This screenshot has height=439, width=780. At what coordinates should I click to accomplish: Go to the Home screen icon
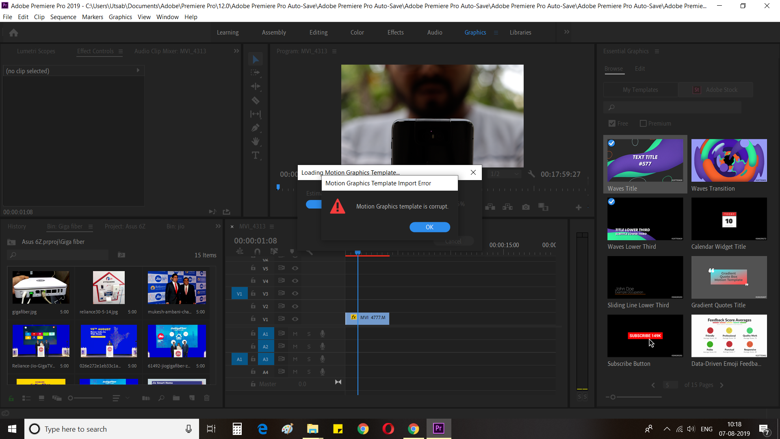(x=13, y=33)
